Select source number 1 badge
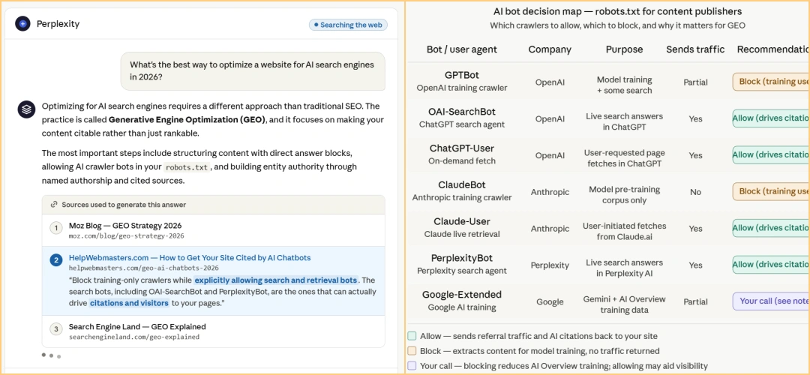 tap(55, 228)
